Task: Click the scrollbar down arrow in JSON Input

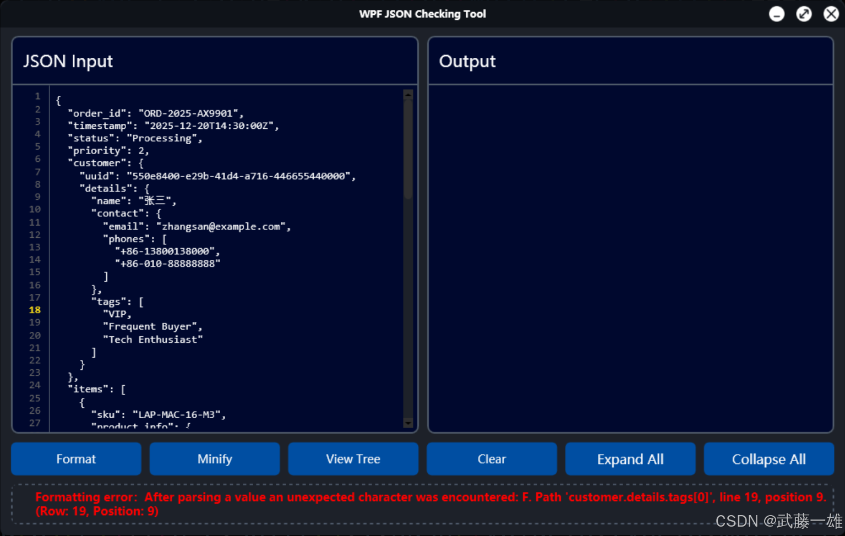Action: click(408, 423)
